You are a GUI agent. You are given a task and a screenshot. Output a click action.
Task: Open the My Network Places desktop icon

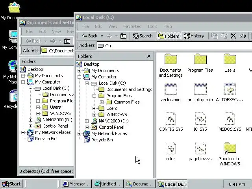(x=13, y=66)
